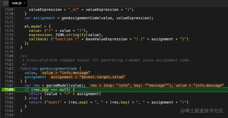Click JSON.stringify on line 7175
This screenshot has height=118, width=228.
pos(70,35)
